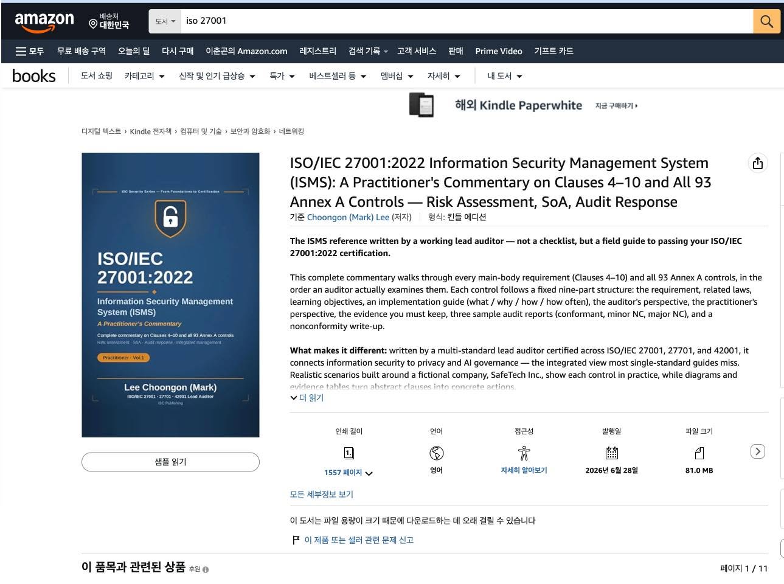Open 고객 서비스 in the navigation bar
Viewport: 784px width, 584px height.
coord(417,51)
